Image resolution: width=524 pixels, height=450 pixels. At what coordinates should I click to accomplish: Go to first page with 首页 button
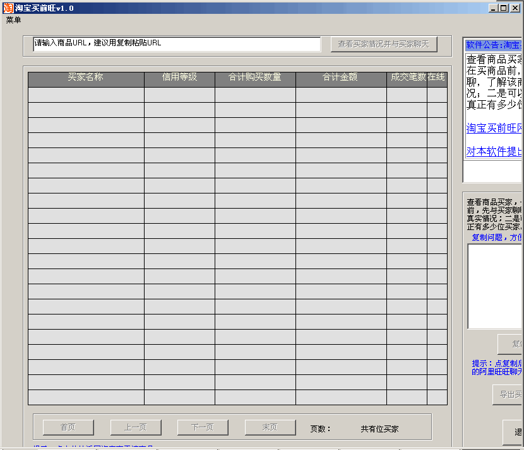click(x=68, y=427)
